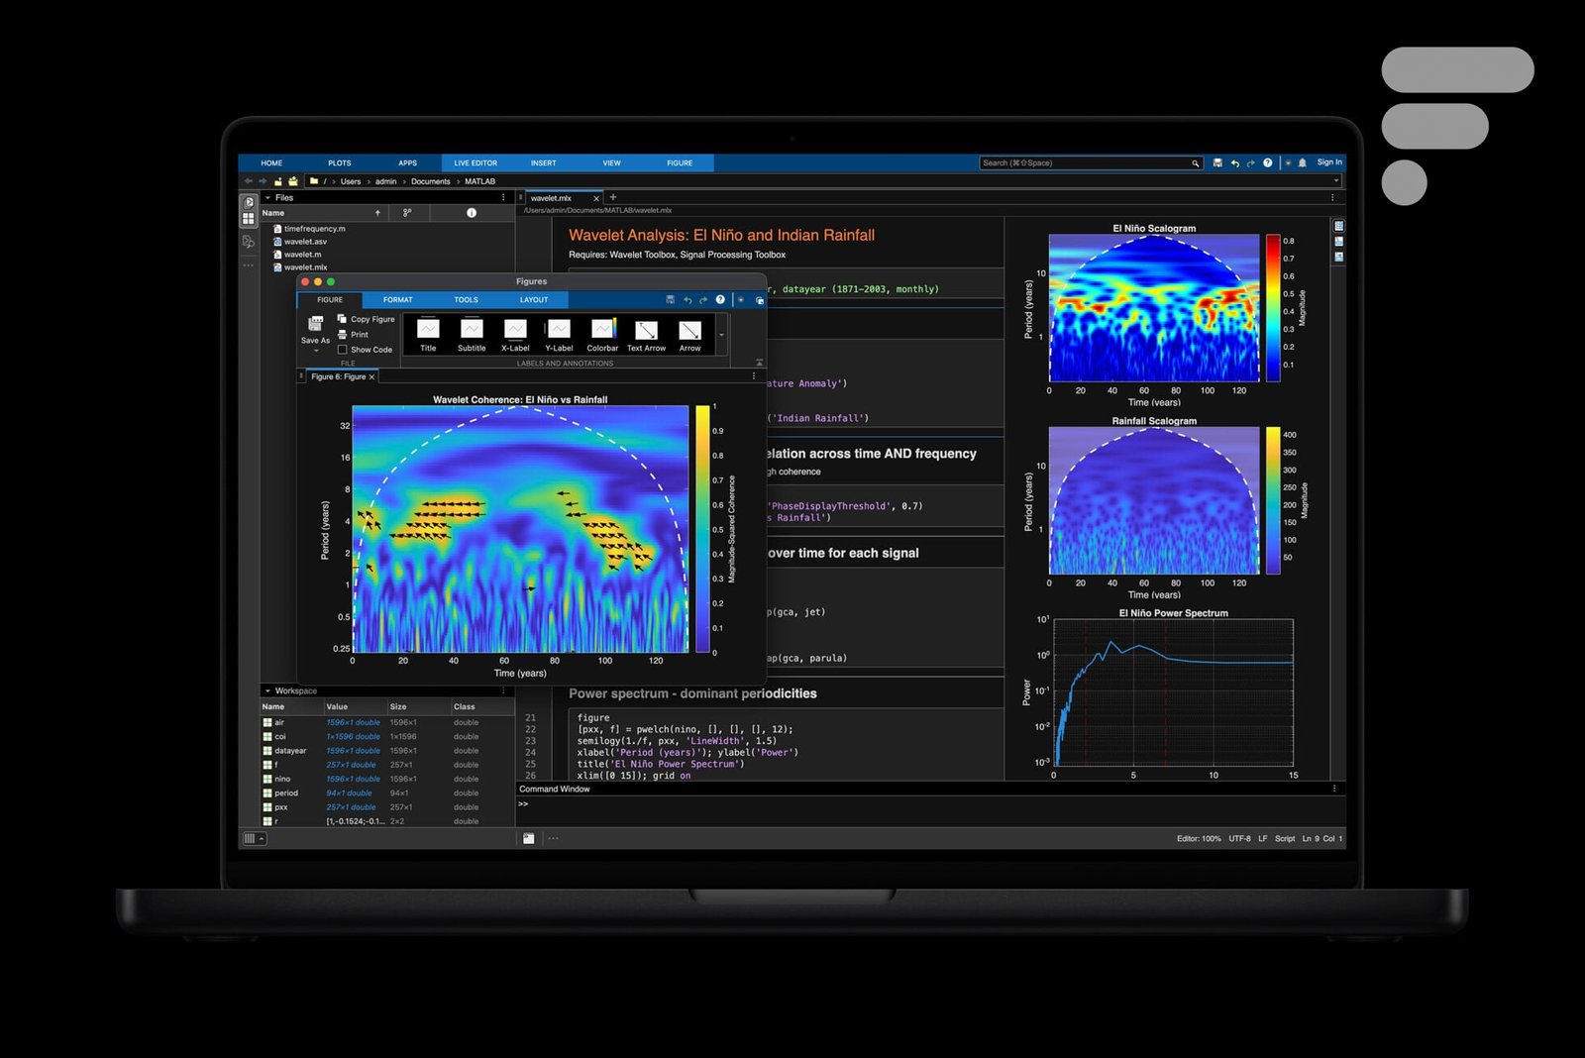
Task: Open the FORMAT tab in Figures window
Action: pos(398,300)
